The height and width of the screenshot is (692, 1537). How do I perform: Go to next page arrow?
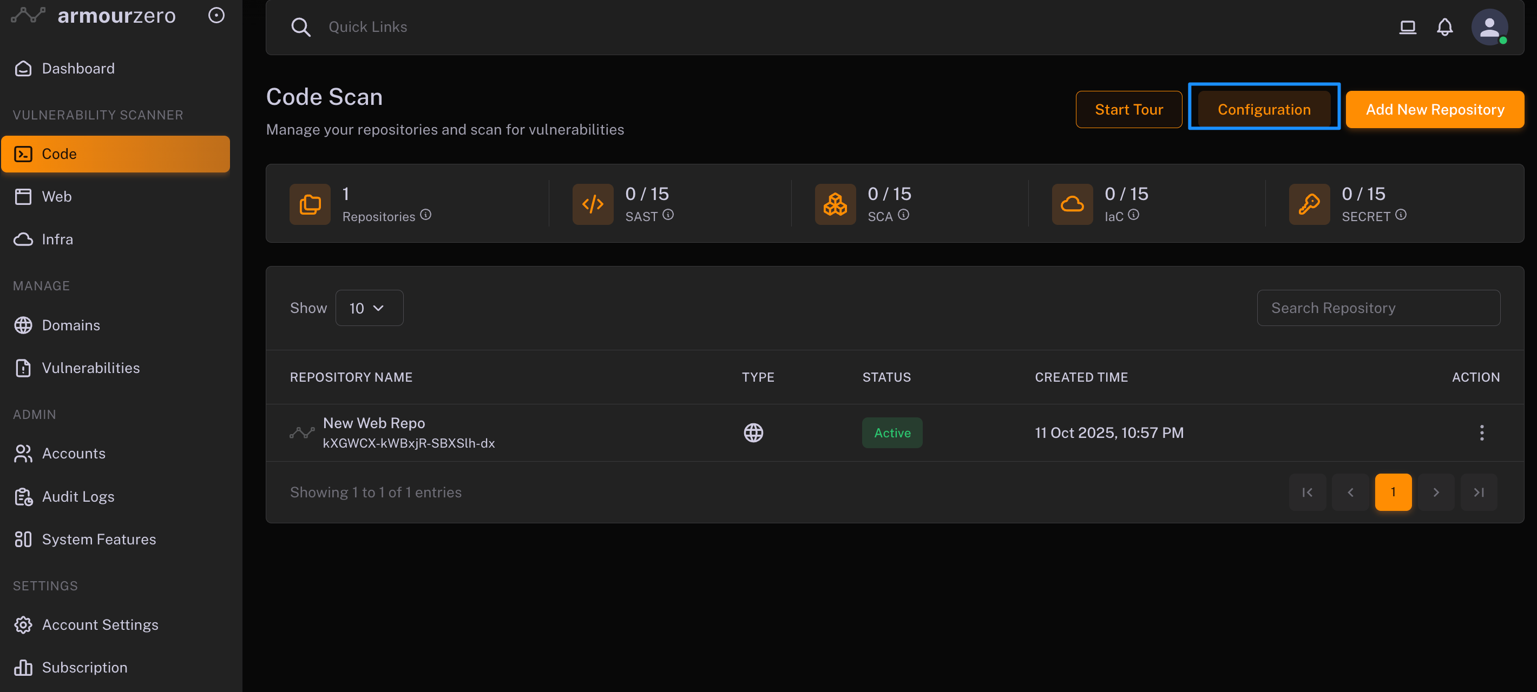coord(1436,493)
